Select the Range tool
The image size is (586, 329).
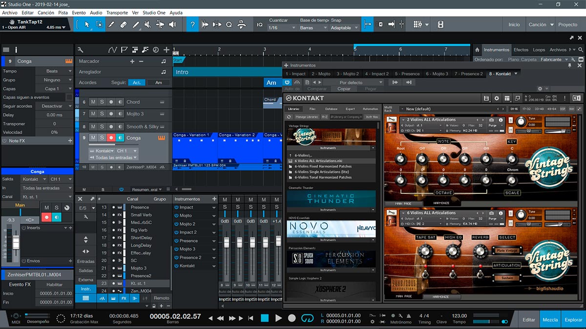[x=99, y=24]
